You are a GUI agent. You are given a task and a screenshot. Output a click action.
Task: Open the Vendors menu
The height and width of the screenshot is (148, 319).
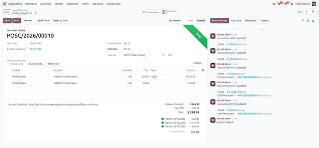click(x=59, y=4)
